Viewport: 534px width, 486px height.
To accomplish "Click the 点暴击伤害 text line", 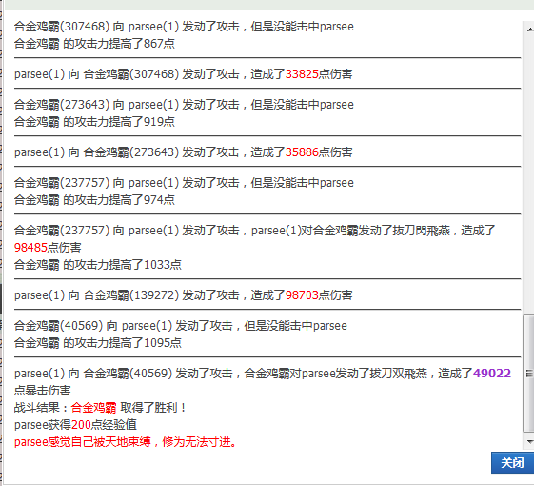I will [x=42, y=390].
